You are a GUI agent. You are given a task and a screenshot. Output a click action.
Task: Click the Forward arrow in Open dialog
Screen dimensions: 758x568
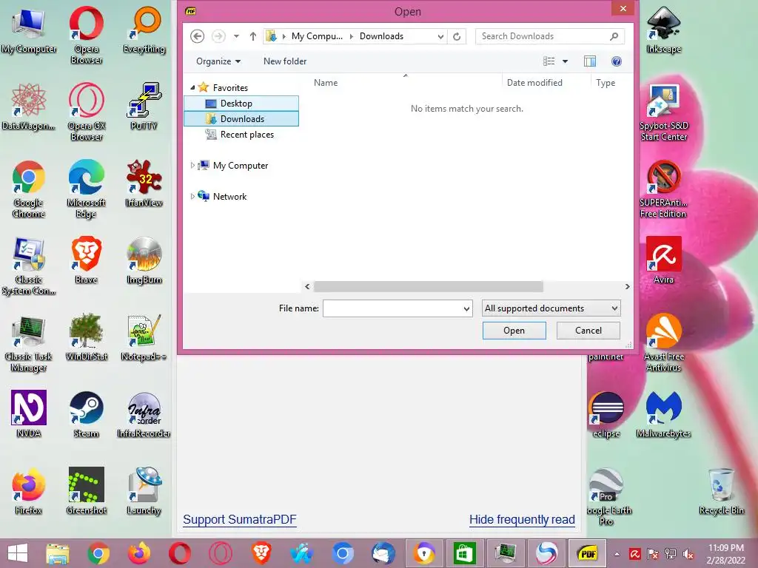point(218,36)
